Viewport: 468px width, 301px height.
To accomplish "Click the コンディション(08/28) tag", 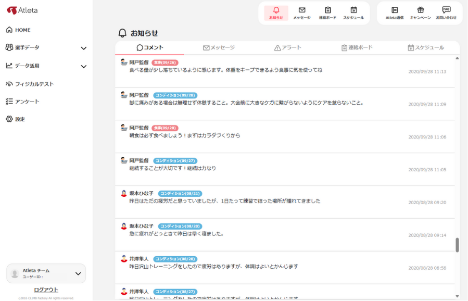I will (175, 259).
